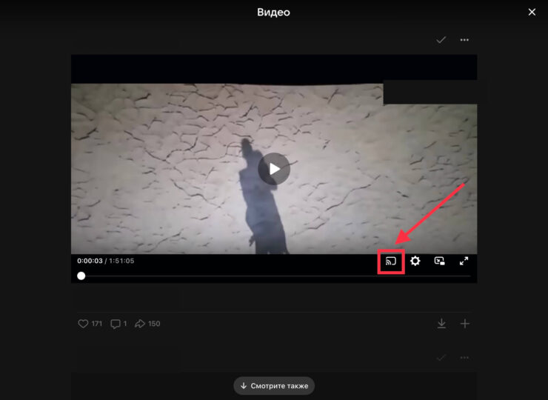The image size is (548, 400).
Task: Download the video using download icon
Action: click(441, 324)
